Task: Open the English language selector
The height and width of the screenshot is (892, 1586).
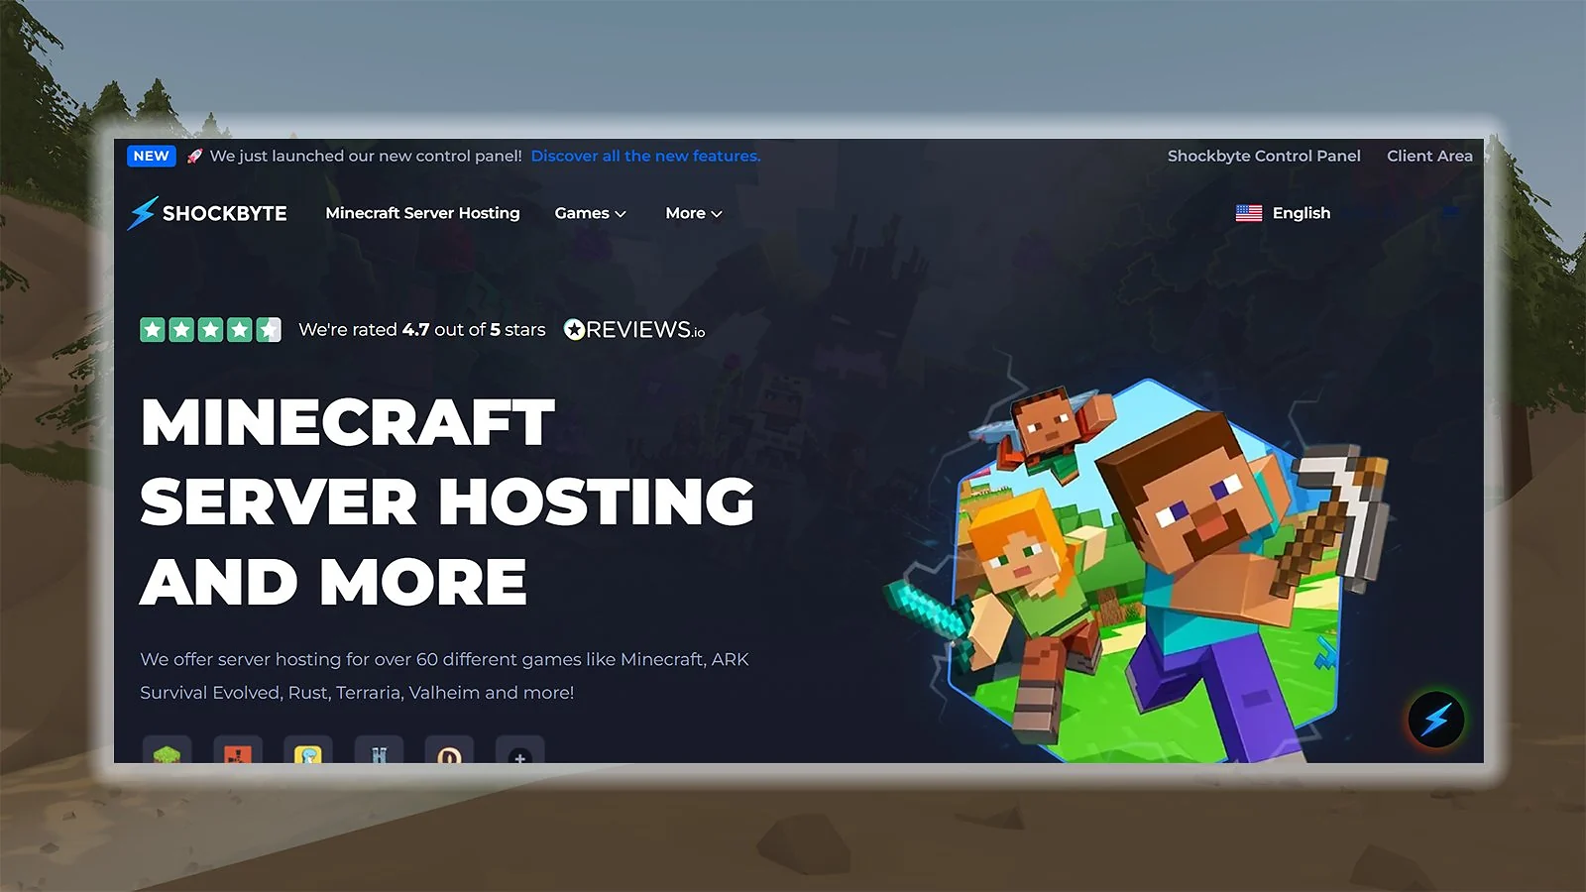Action: [1284, 213]
